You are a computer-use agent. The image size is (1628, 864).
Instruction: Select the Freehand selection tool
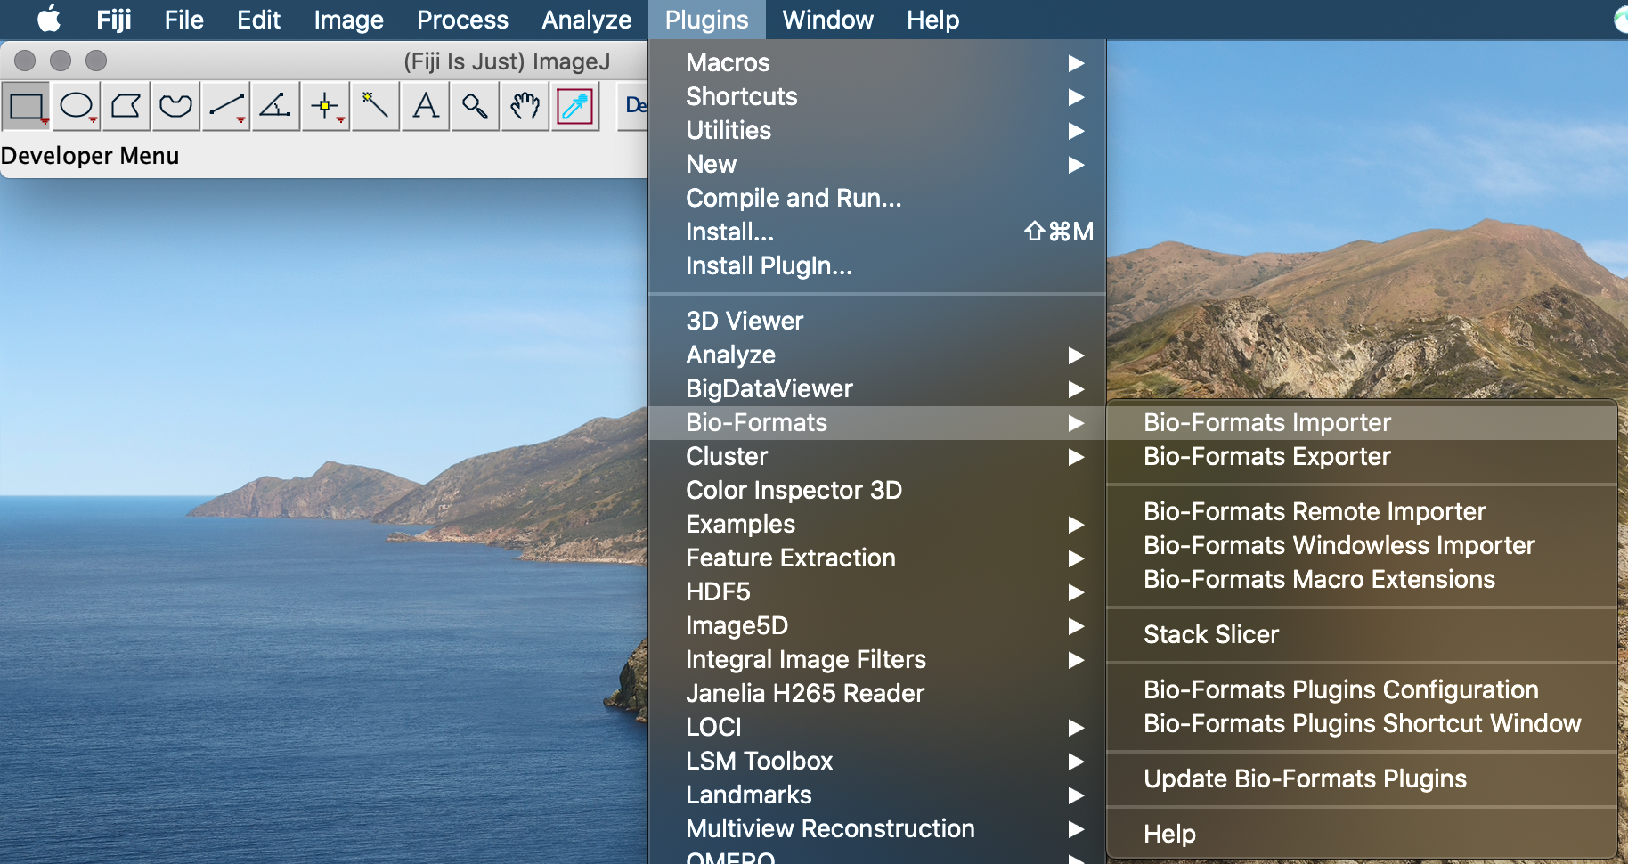tap(175, 107)
